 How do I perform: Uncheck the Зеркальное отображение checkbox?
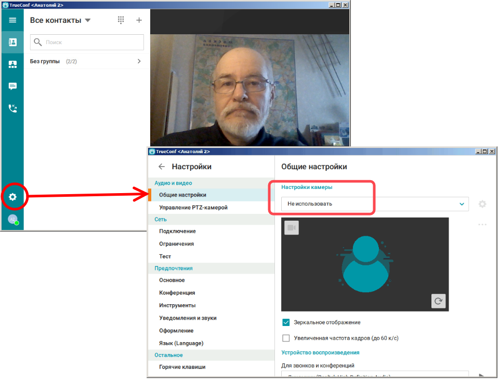[x=286, y=322]
